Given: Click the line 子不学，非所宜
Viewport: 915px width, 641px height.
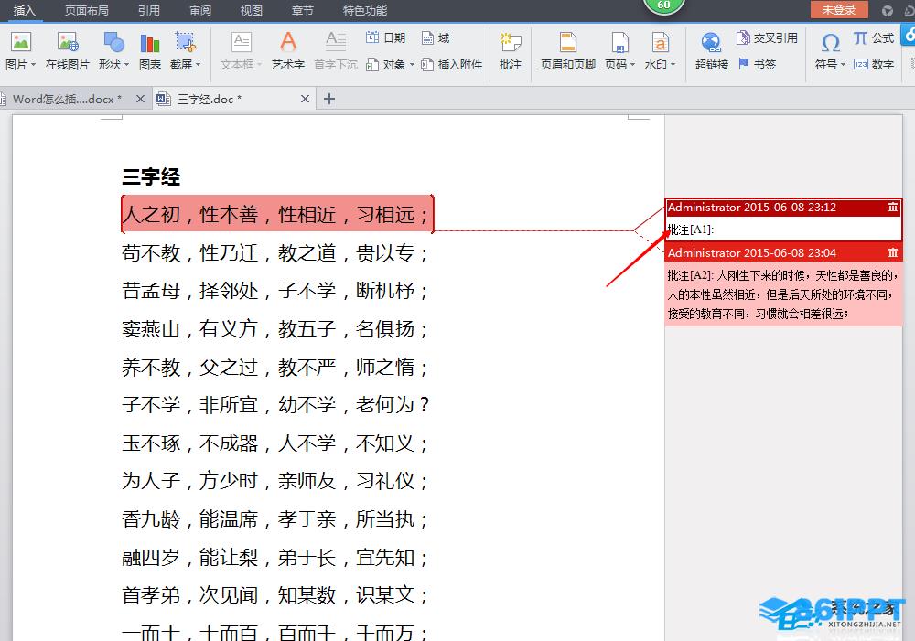Looking at the screenshot, I should coord(275,405).
